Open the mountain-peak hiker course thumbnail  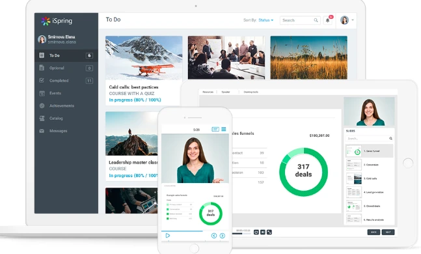click(131, 134)
